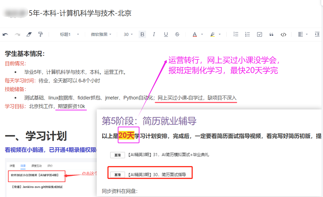This screenshot has width=323, height=197.
Task: Increase indent using the toolbar icon
Action: 317,35
